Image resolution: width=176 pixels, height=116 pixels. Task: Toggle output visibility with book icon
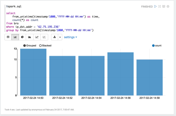(164, 6)
